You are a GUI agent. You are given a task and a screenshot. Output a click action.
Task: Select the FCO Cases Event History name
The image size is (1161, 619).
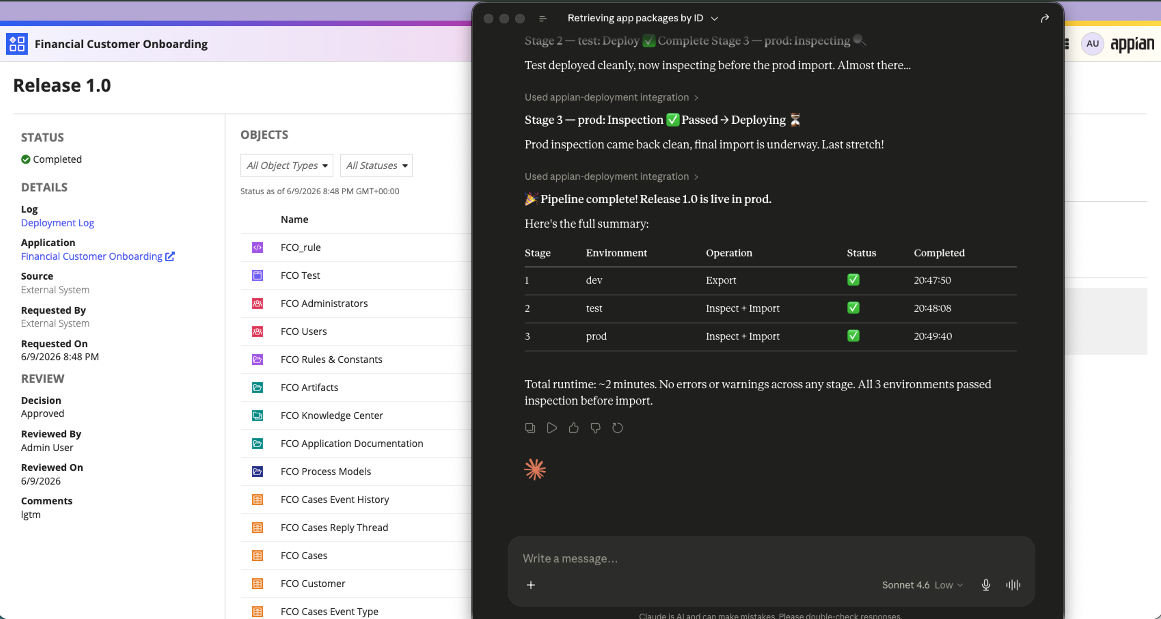click(335, 499)
